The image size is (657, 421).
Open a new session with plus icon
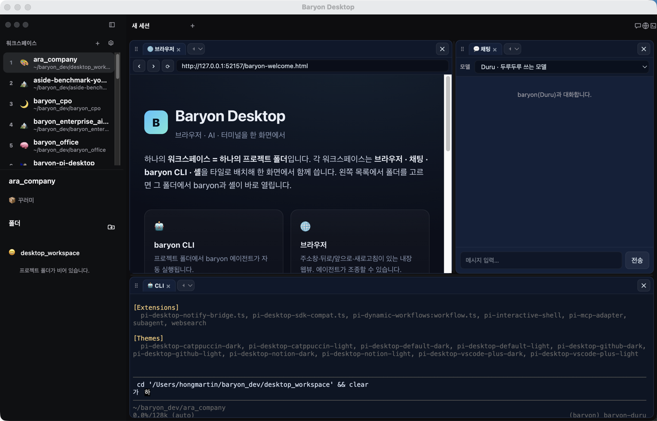192,26
